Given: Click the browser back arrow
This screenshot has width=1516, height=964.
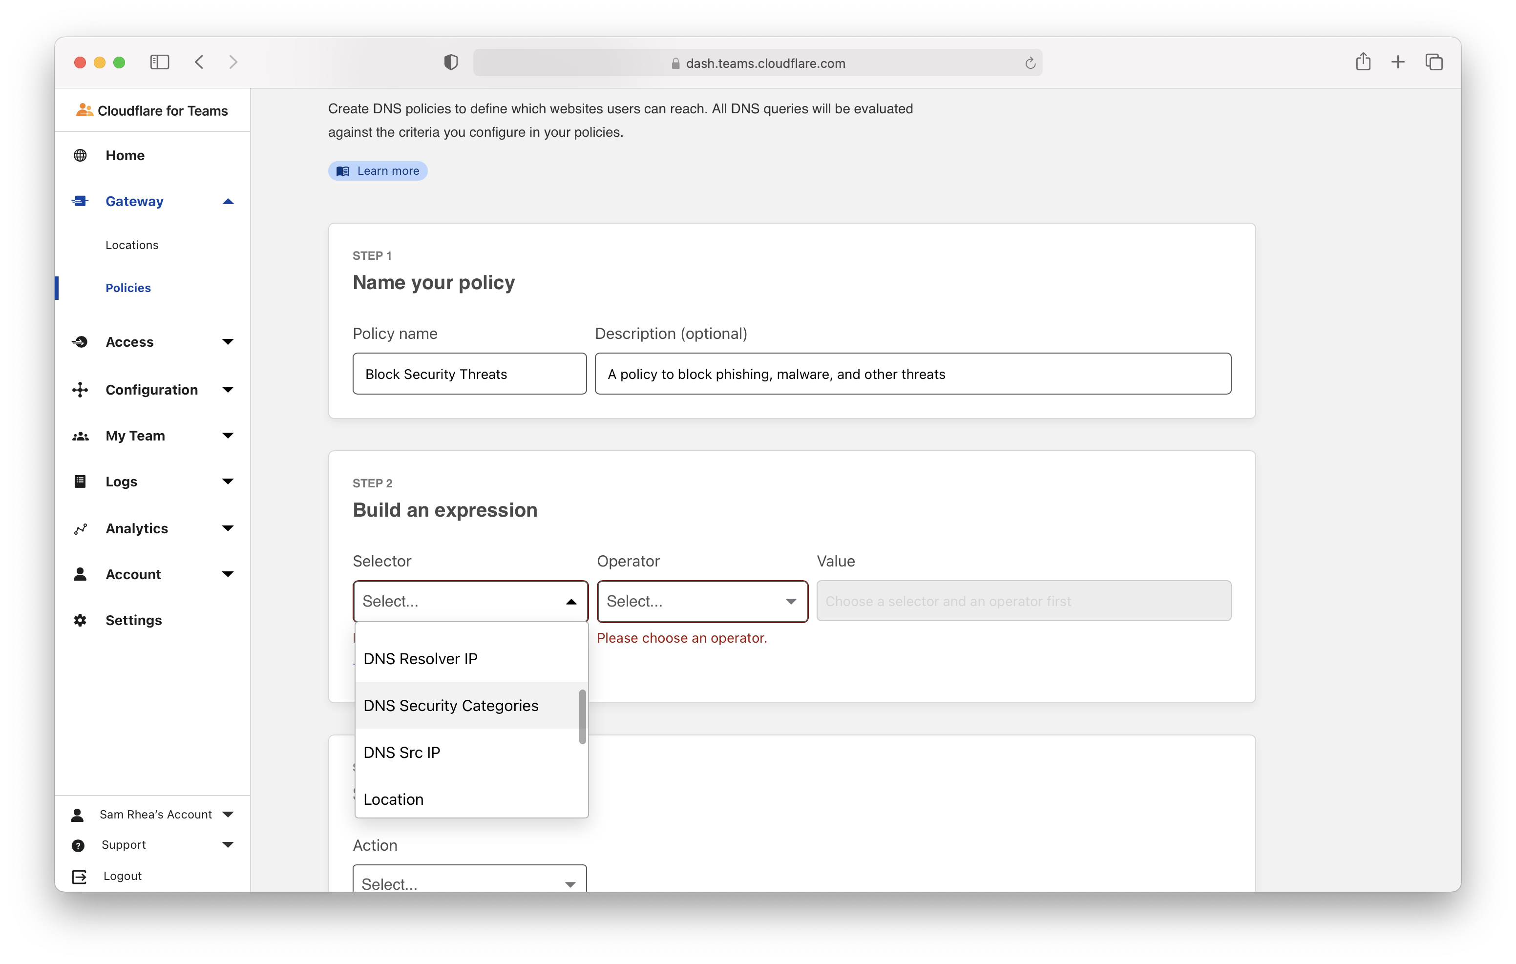Looking at the screenshot, I should pos(200,62).
